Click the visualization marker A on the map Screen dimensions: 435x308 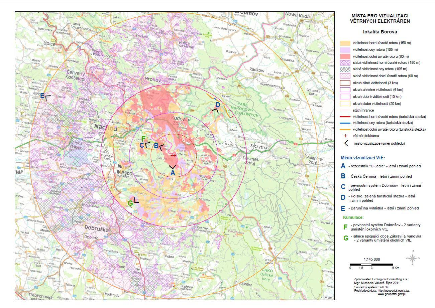point(173,173)
